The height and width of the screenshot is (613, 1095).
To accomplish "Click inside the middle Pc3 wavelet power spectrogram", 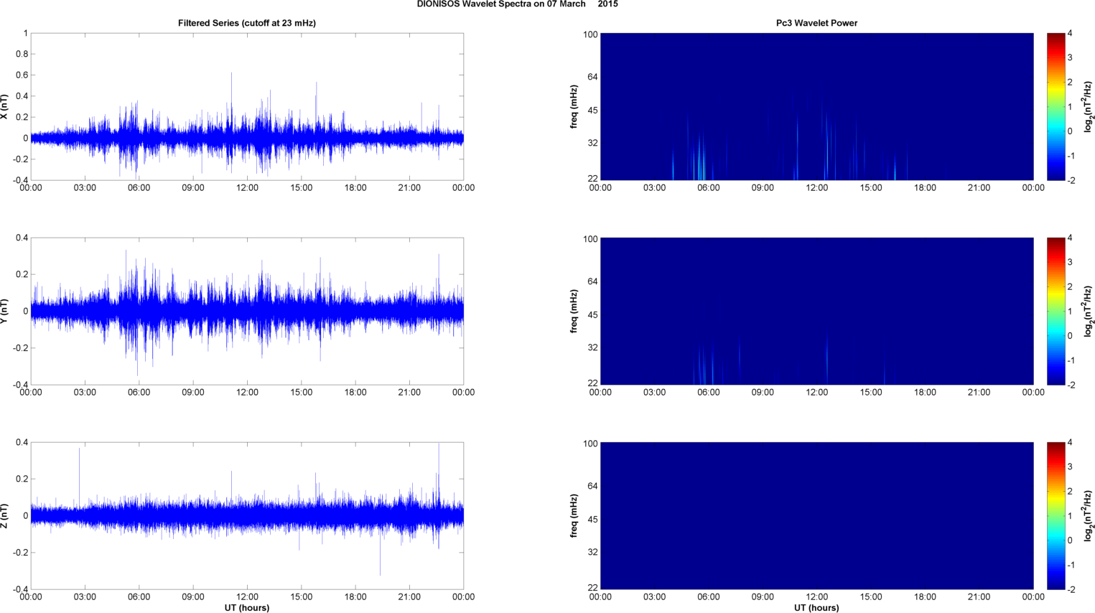I will click(x=816, y=312).
